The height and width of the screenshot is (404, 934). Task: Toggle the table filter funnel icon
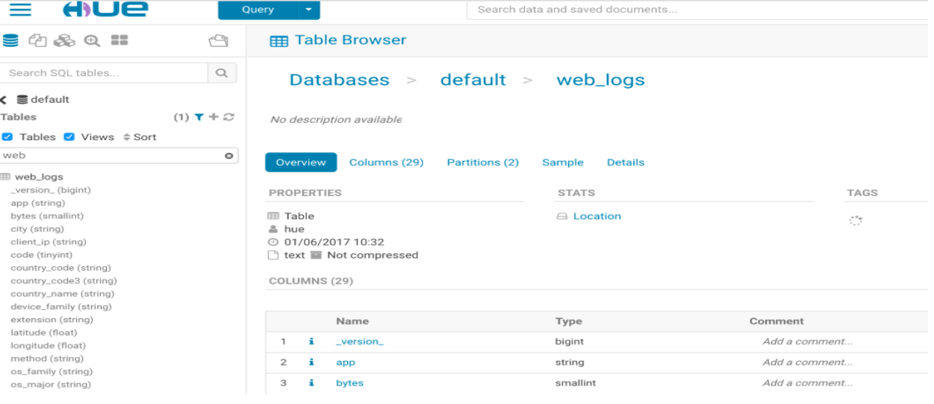199,117
